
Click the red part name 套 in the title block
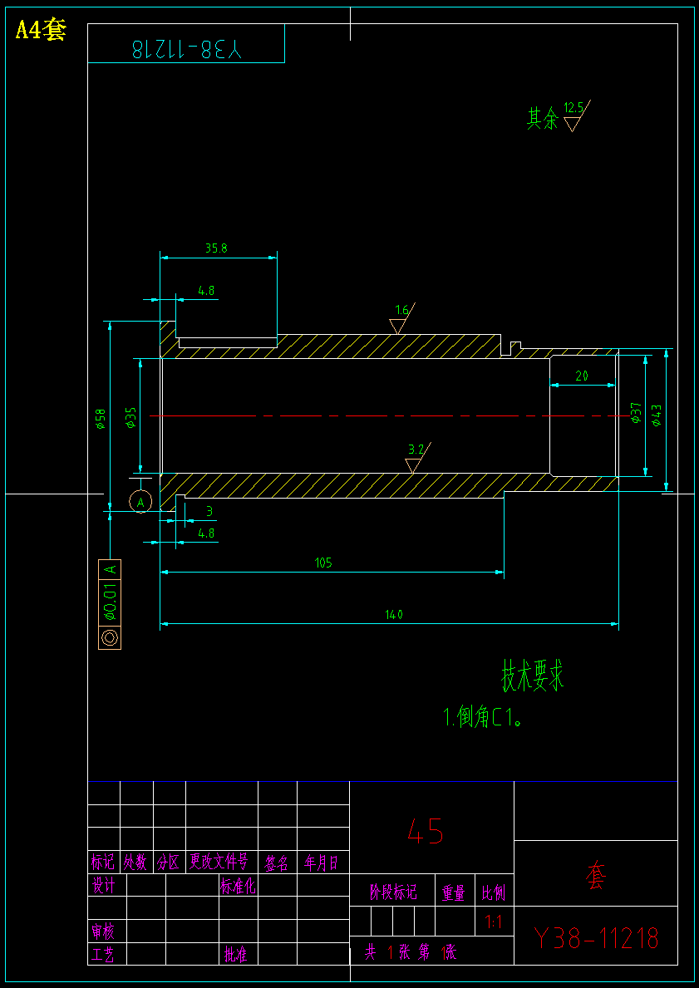click(x=596, y=877)
